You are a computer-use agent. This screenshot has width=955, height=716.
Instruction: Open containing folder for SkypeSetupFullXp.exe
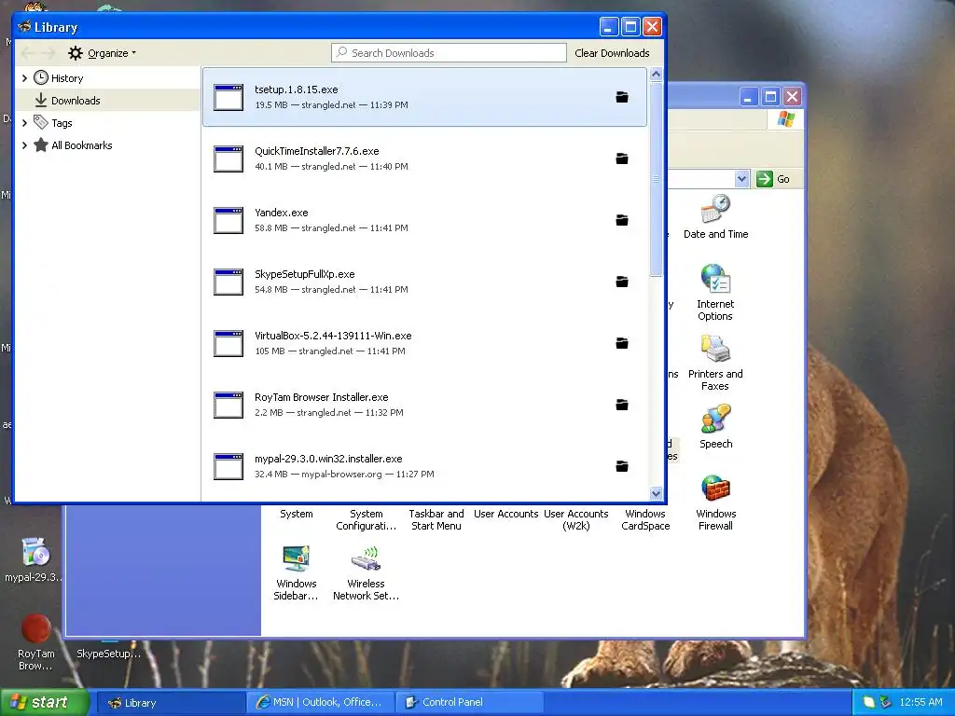coord(622,282)
